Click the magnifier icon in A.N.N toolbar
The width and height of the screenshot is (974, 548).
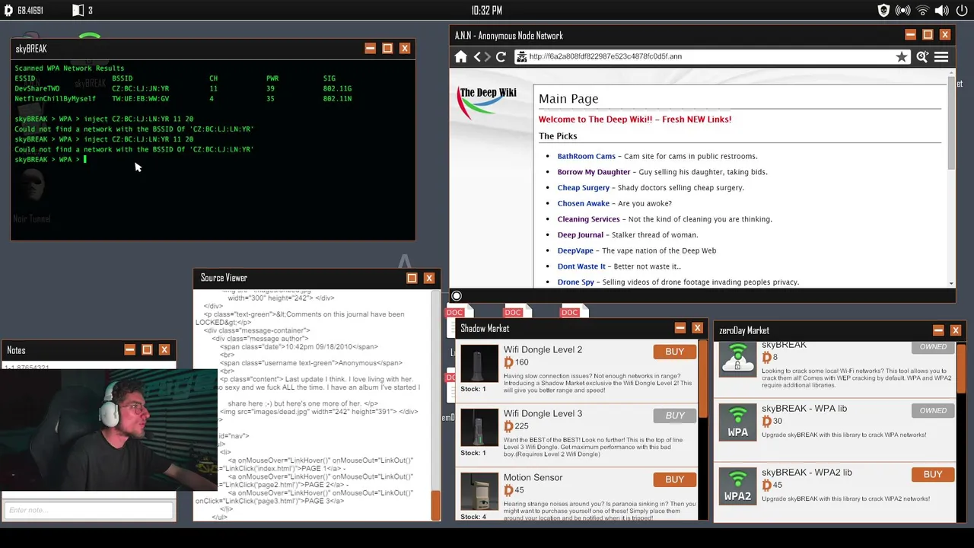point(922,57)
